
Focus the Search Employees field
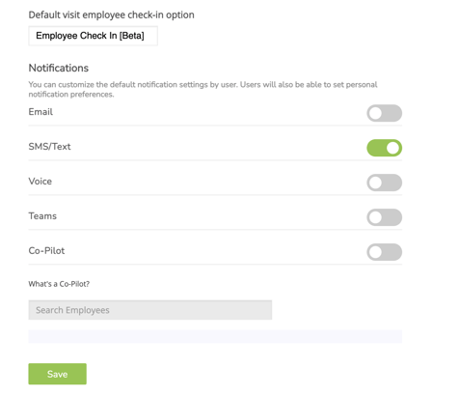[150, 310]
